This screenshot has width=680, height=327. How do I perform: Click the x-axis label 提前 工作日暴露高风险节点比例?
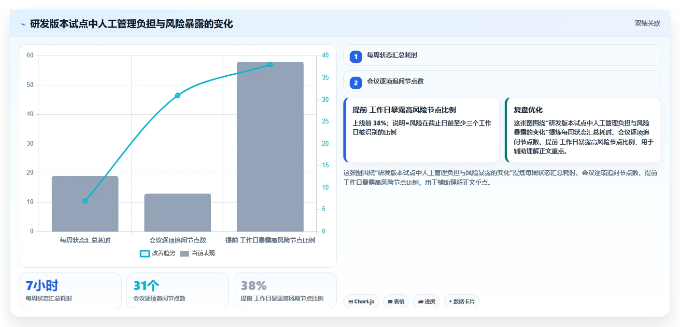coord(270,240)
